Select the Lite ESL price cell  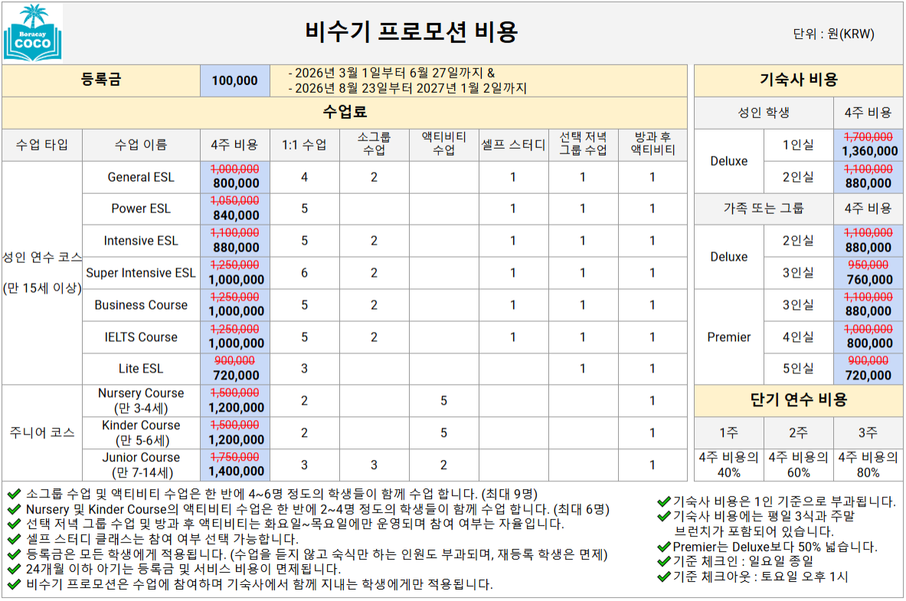234,368
